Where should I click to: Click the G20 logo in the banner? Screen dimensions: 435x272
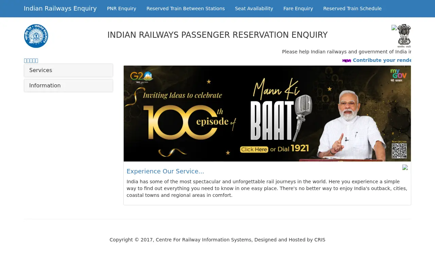142,77
